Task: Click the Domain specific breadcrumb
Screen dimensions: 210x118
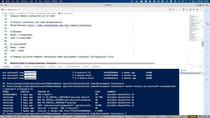Action: coord(8,13)
